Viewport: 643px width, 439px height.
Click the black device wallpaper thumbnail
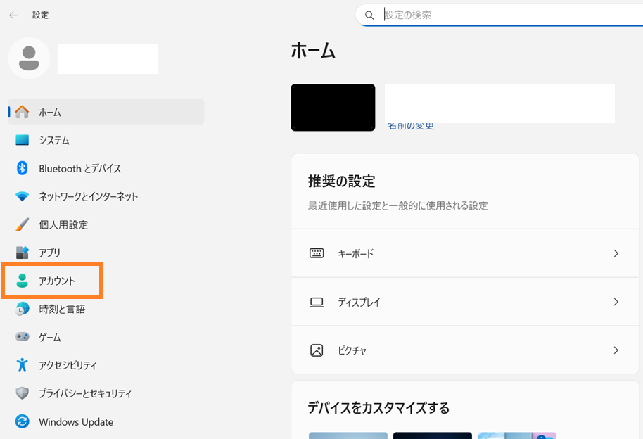333,108
